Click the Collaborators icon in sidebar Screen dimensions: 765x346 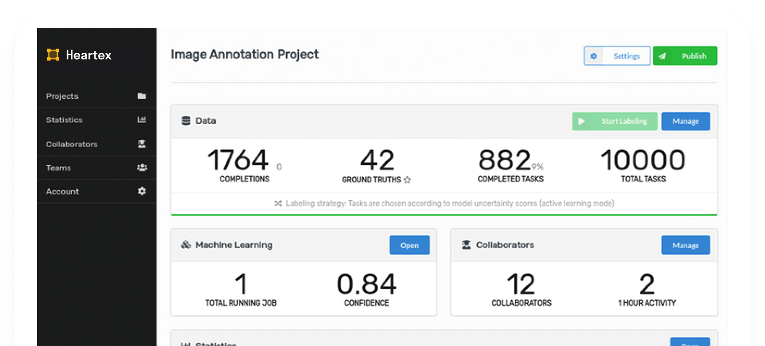142,144
